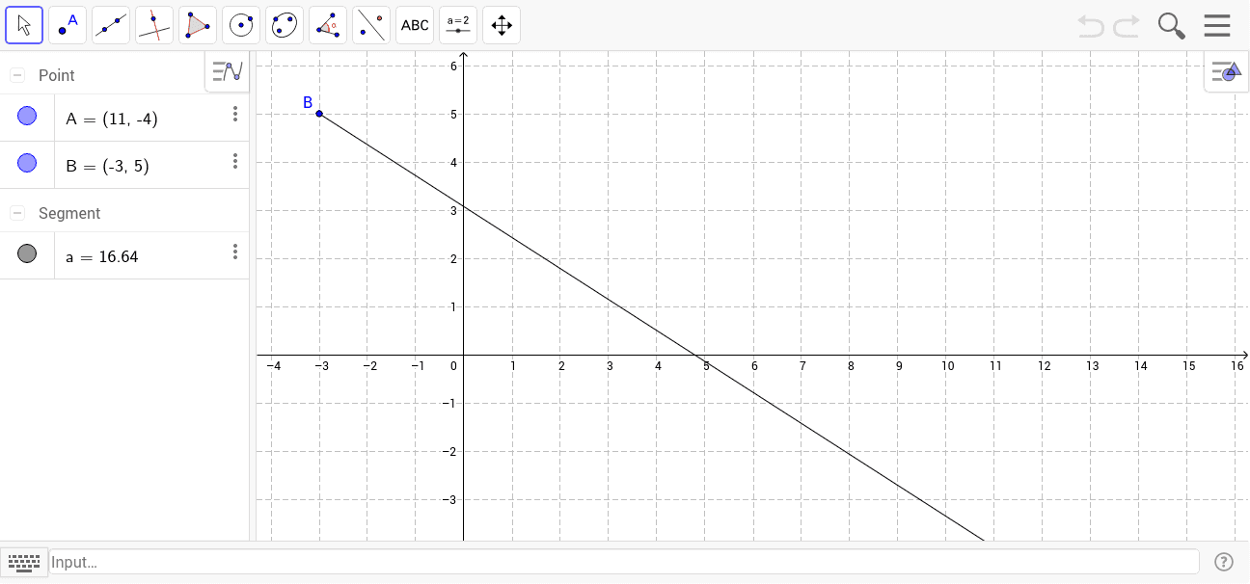
Task: Select the Text tool labeled ABC
Action: [x=414, y=24]
